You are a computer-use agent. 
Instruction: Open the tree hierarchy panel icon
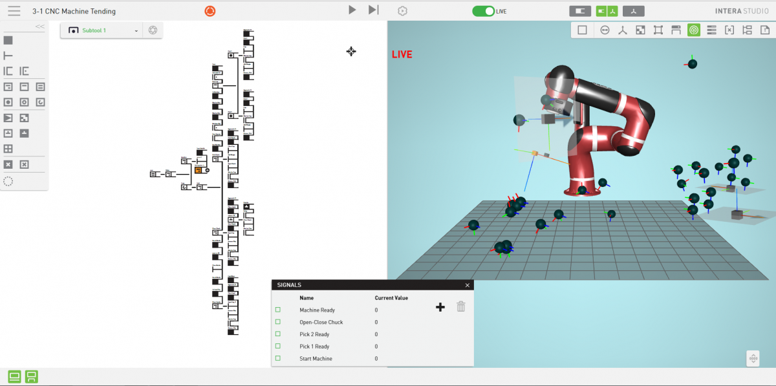pyautogui.click(x=748, y=30)
